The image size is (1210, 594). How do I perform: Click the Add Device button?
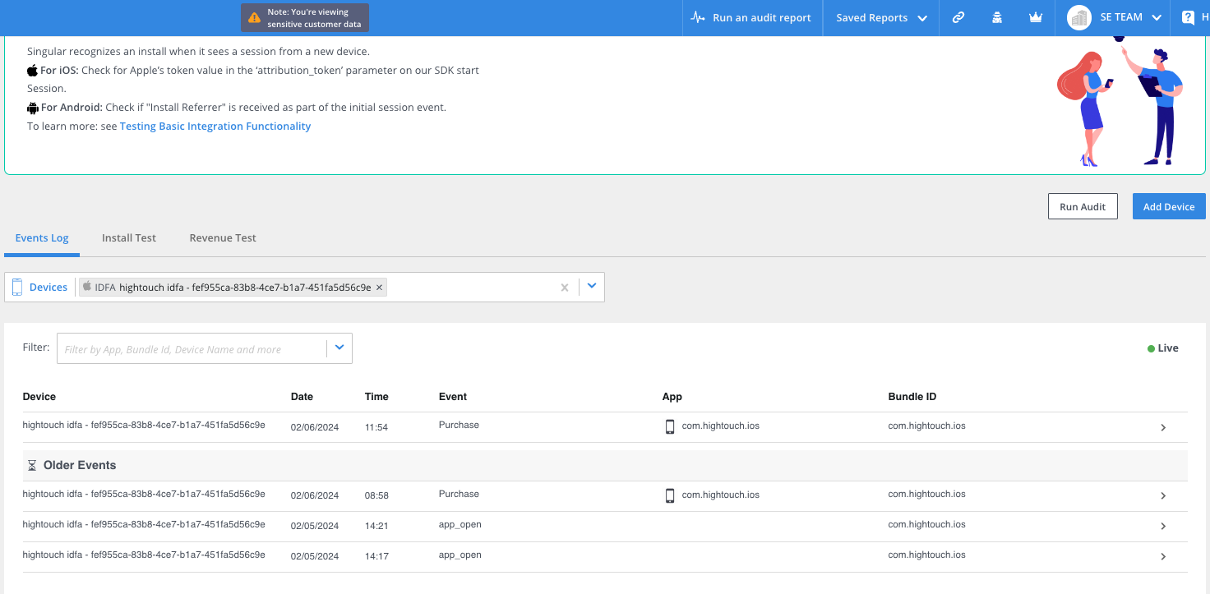coord(1168,206)
